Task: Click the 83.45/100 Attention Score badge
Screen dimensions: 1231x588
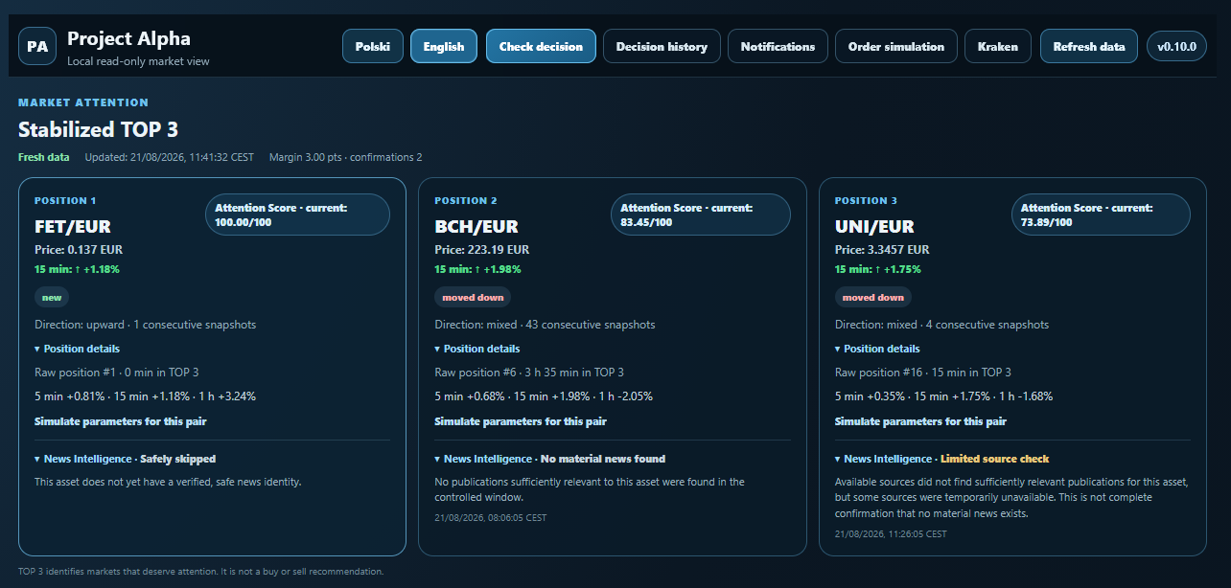Action: click(x=701, y=215)
